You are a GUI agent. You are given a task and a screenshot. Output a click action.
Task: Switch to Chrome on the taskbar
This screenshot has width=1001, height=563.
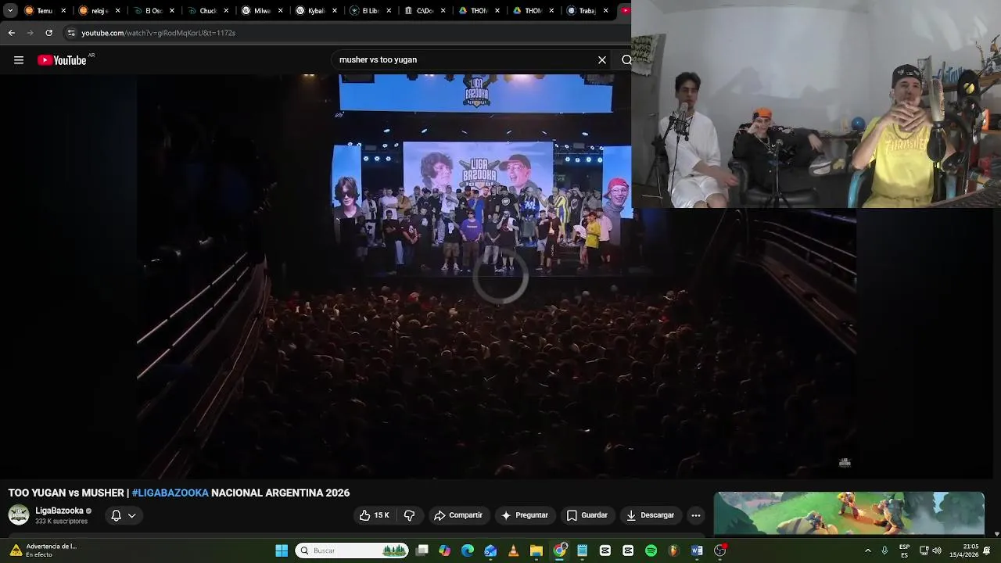pyautogui.click(x=560, y=550)
